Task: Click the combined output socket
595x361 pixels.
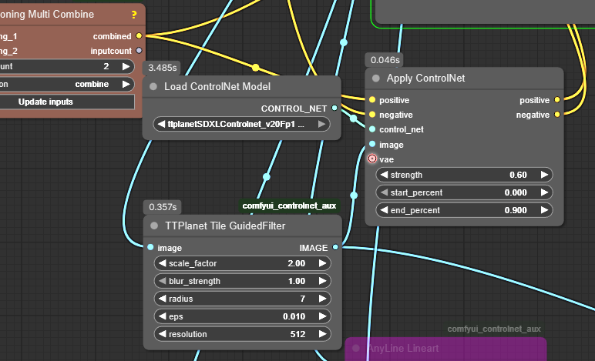Action: (139, 36)
